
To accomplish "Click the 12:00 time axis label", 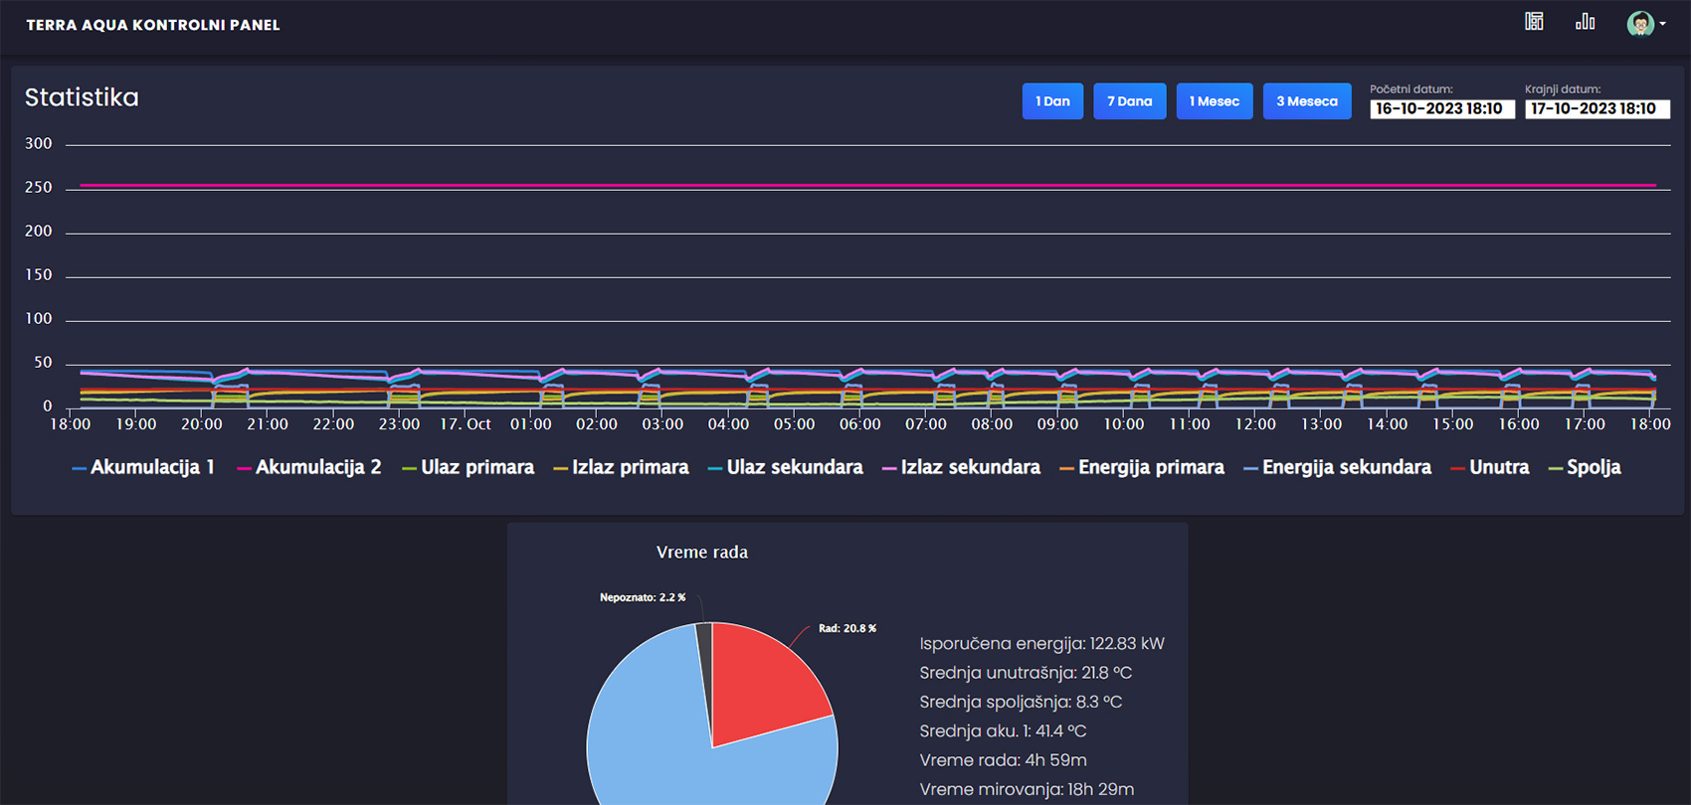I will (x=1255, y=424).
